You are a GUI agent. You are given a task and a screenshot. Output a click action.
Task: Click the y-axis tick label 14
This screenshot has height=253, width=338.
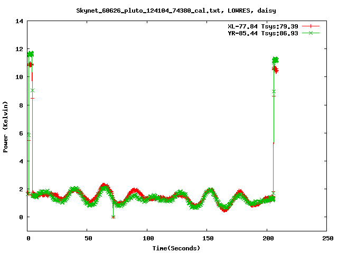coord(19,21)
